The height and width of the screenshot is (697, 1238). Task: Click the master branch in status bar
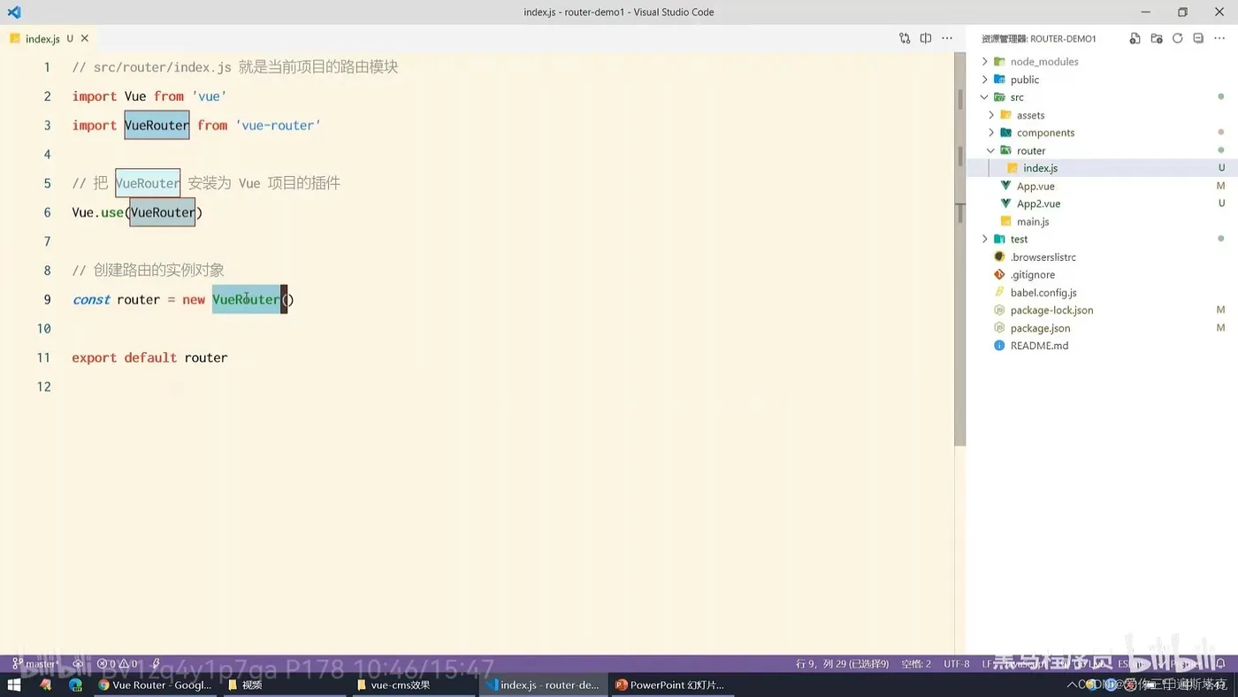click(36, 663)
